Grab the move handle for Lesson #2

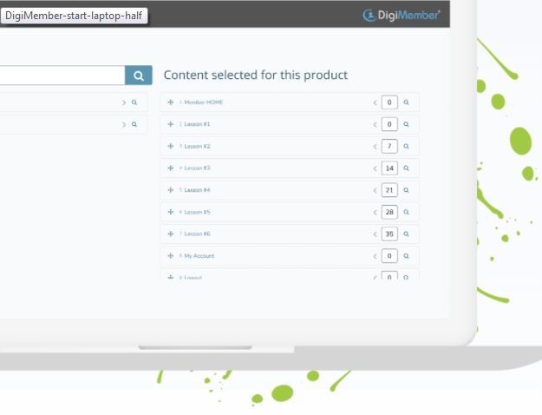point(171,146)
